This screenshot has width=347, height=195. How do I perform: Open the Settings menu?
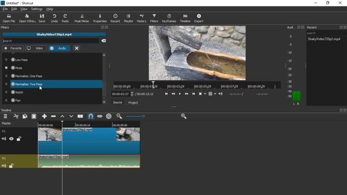pos(37,9)
